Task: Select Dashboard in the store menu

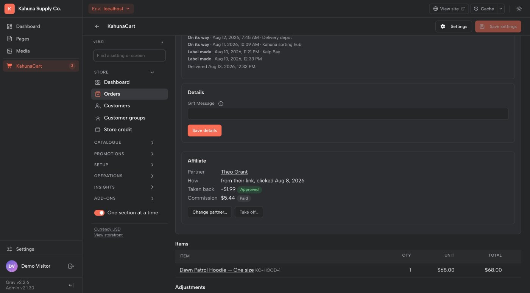Action: click(129, 82)
